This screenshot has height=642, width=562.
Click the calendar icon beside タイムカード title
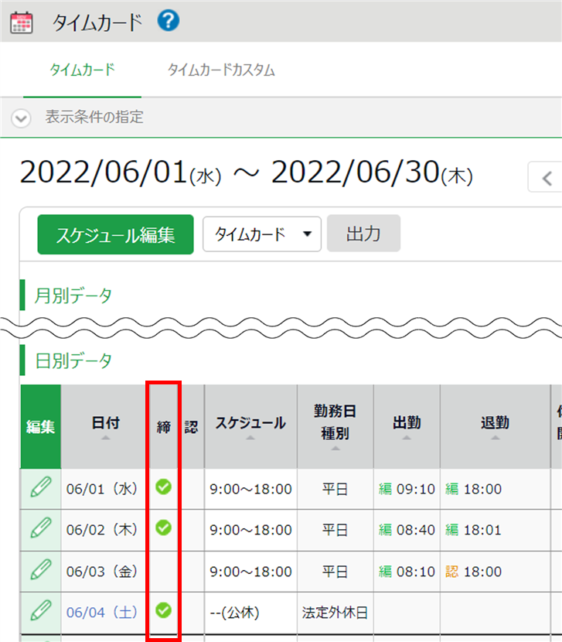pos(22,22)
